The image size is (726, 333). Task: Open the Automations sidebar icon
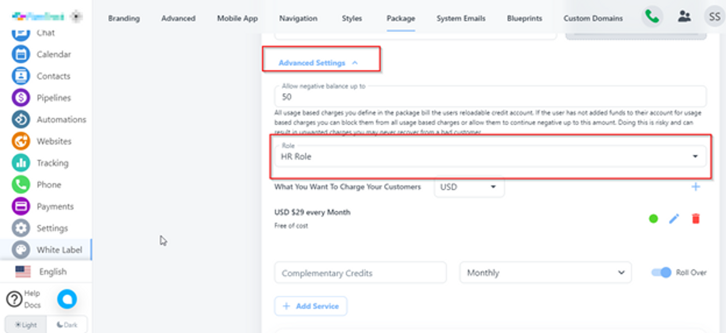click(21, 119)
